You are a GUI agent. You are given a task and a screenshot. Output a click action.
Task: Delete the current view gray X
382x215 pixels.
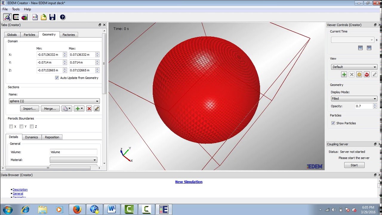coord(352,75)
